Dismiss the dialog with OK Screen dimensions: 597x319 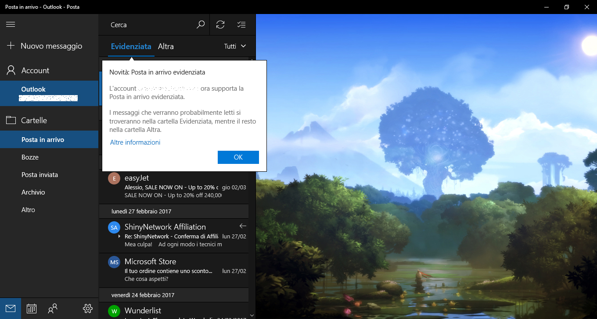pyautogui.click(x=238, y=157)
